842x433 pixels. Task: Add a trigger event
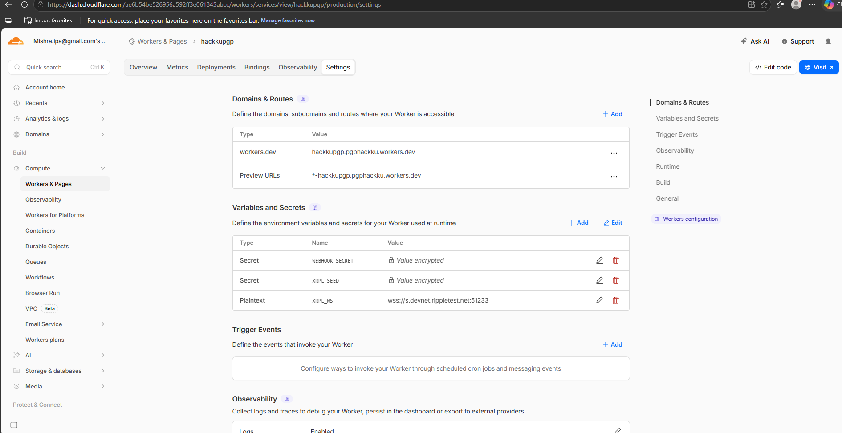coord(613,344)
